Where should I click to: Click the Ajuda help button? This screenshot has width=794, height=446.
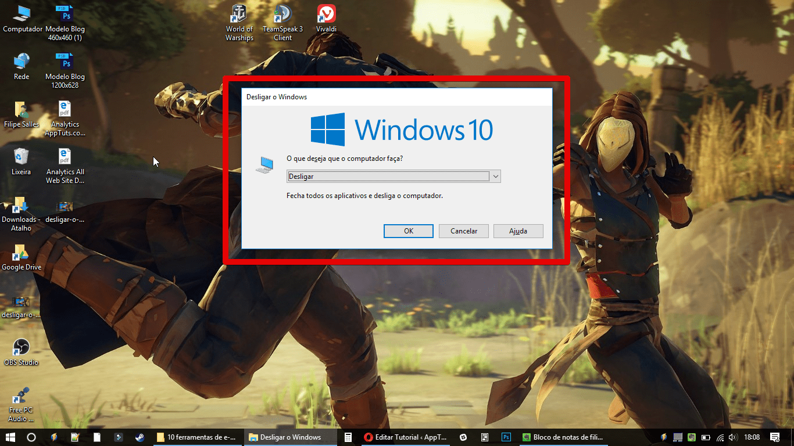(x=518, y=231)
